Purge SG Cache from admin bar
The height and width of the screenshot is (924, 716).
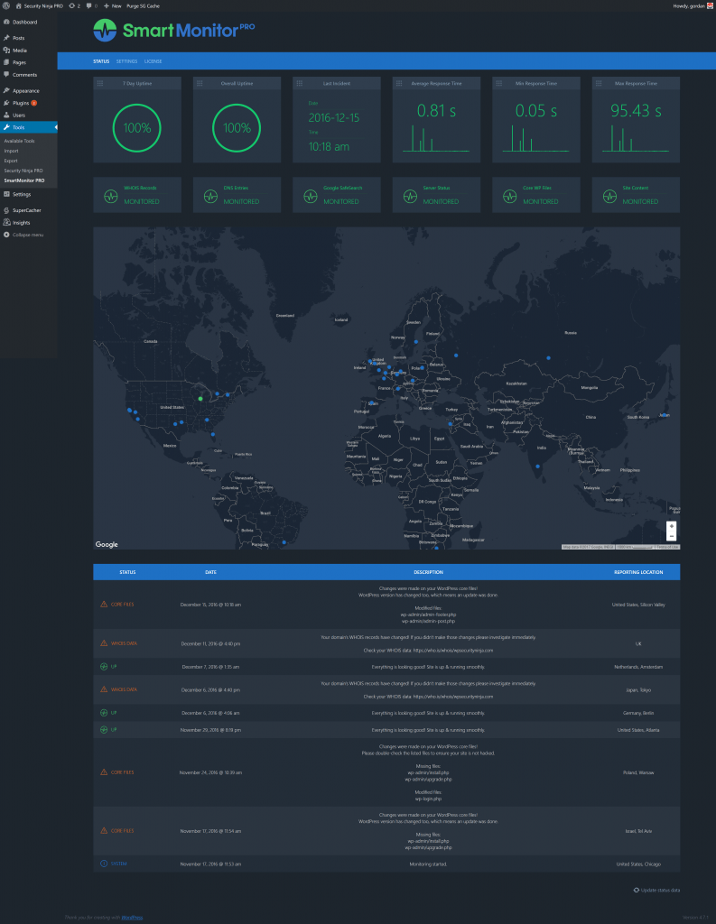click(x=143, y=6)
